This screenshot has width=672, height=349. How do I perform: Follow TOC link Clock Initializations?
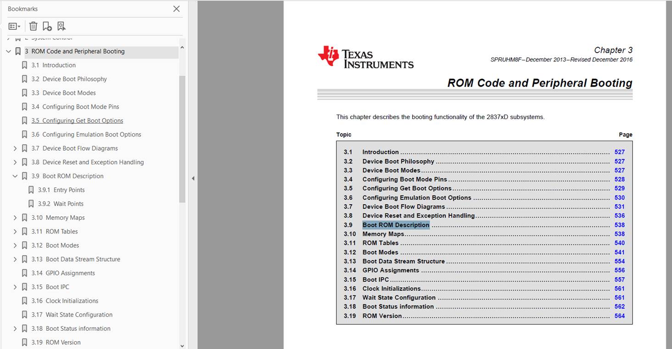(x=392, y=289)
